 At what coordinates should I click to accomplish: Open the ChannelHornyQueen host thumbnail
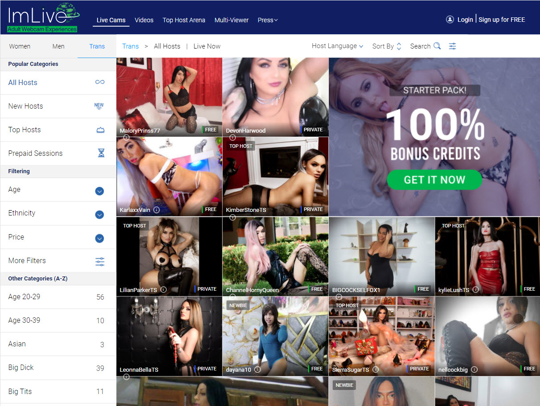pos(275,256)
